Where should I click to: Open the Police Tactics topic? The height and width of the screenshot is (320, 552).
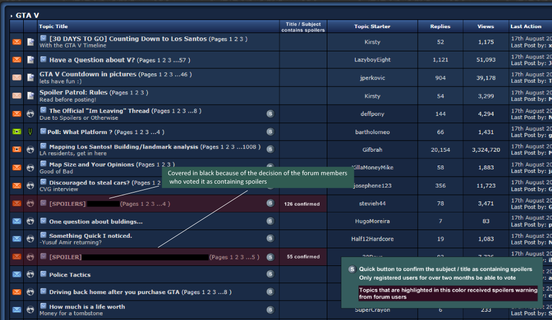[70, 275]
